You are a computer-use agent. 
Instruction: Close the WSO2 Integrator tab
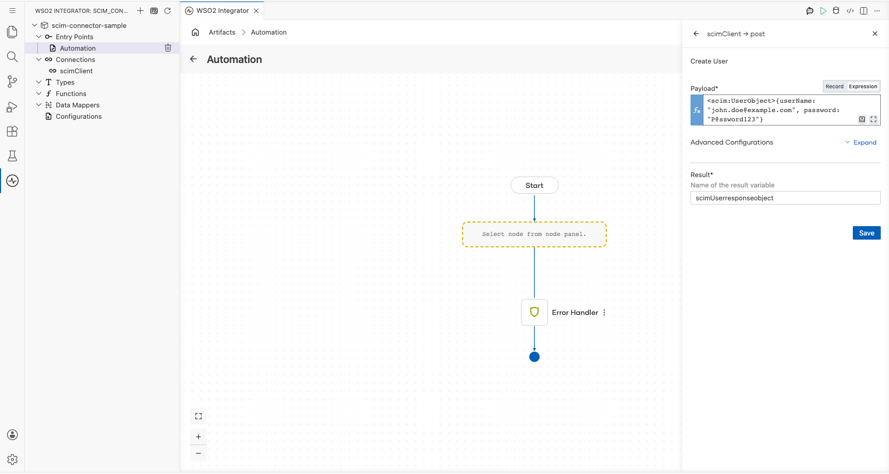[256, 11]
